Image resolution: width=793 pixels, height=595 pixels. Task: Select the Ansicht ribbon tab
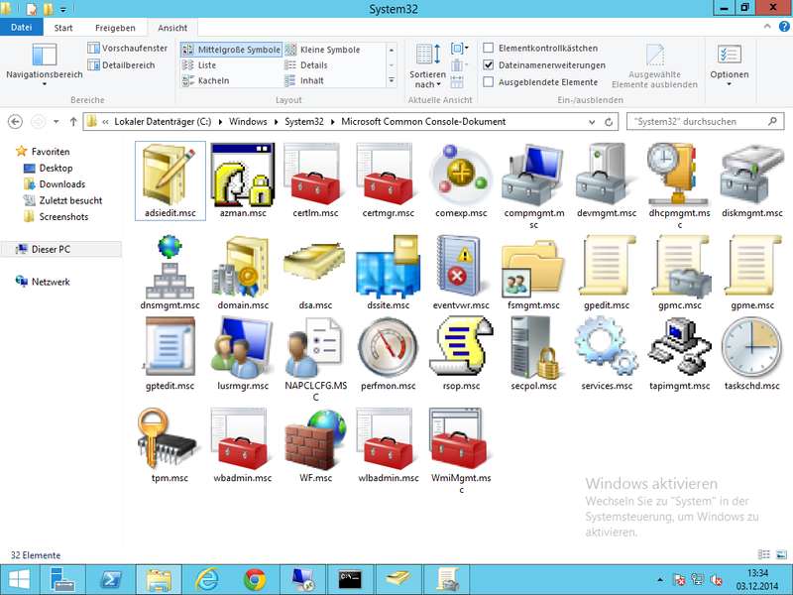point(171,28)
